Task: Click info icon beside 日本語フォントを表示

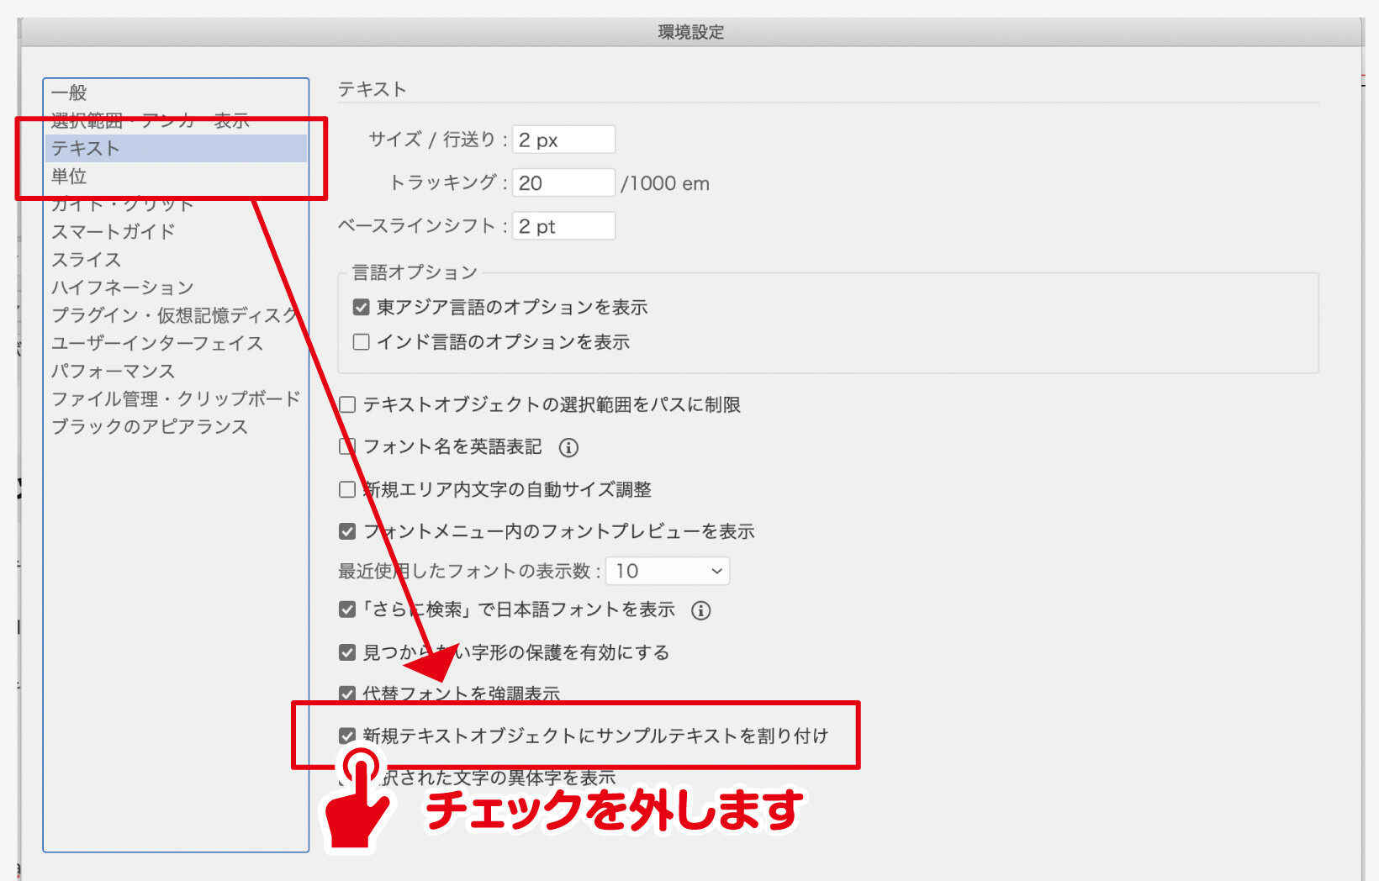Action: pyautogui.click(x=701, y=610)
